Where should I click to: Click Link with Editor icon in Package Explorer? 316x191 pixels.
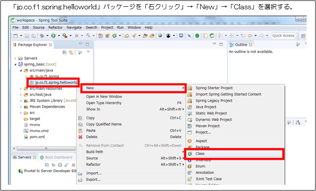pyautogui.click(x=71, y=52)
